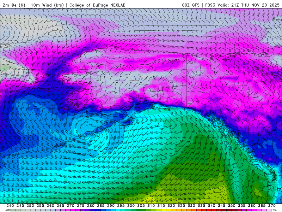The height and width of the screenshot is (212, 282).
Task: Click the 360 value on the color scale
Action: click(x=252, y=206)
